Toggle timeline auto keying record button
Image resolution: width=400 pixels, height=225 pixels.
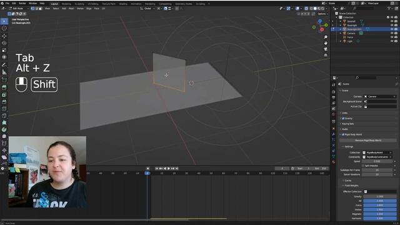(x=147, y=168)
